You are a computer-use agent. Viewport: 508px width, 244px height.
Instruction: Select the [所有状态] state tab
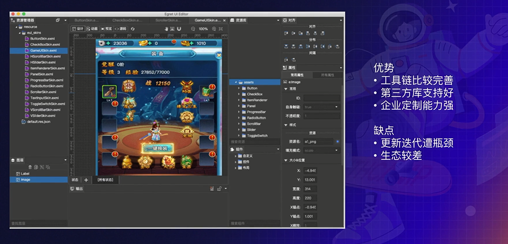coord(105,180)
